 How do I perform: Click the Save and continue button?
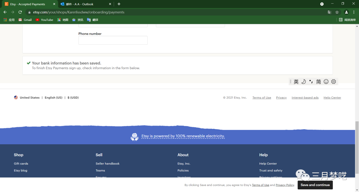[315, 185]
